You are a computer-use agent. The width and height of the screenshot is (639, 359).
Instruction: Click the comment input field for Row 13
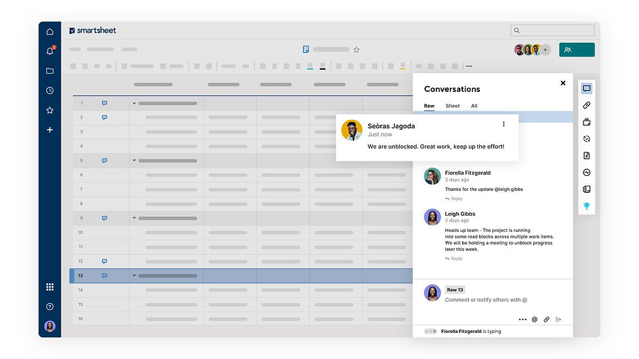tap(486, 300)
